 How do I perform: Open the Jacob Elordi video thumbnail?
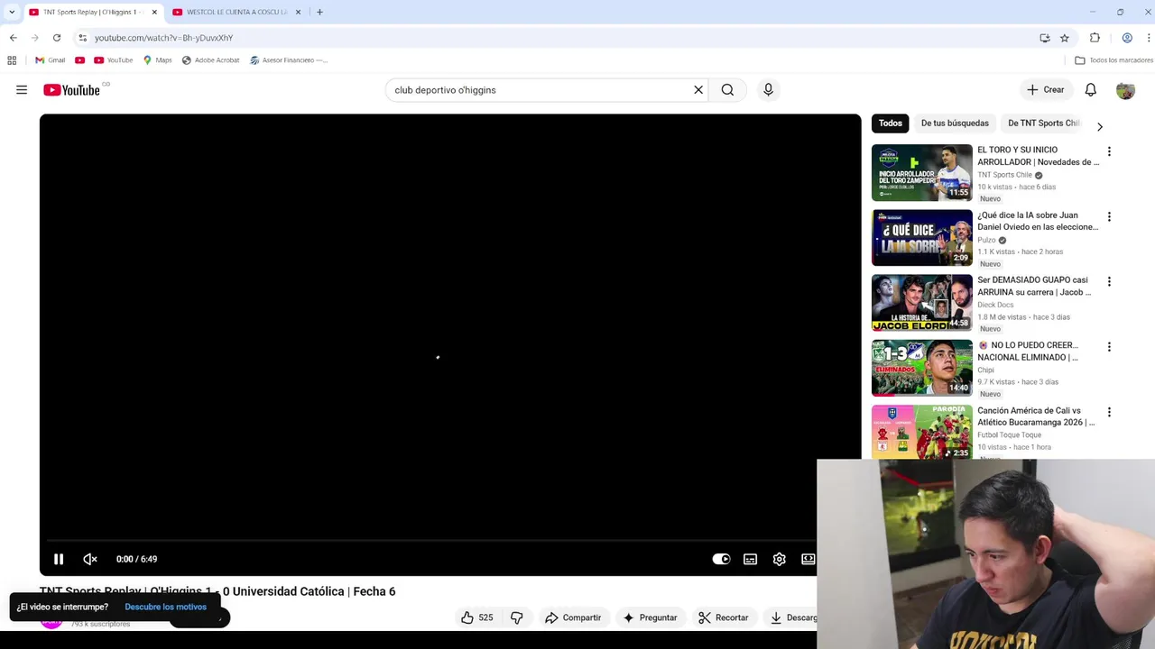pyautogui.click(x=922, y=303)
